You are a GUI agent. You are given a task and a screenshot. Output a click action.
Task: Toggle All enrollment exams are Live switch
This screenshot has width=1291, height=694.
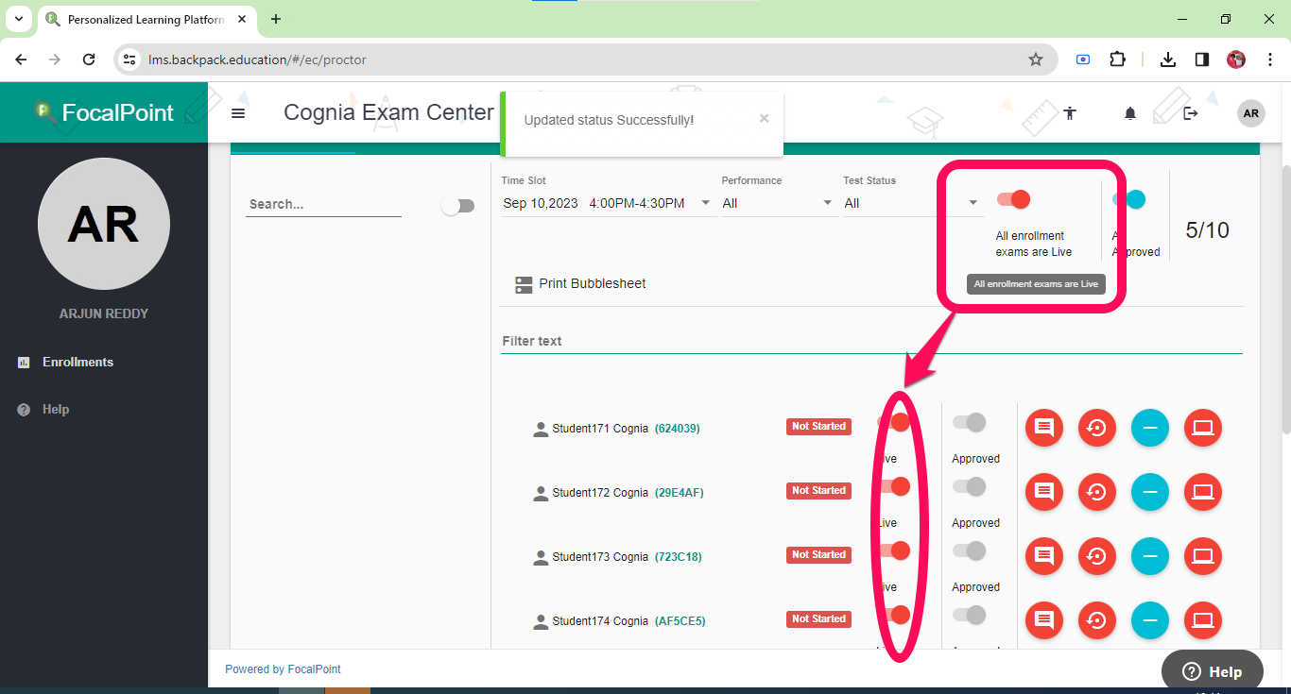pyautogui.click(x=1013, y=199)
